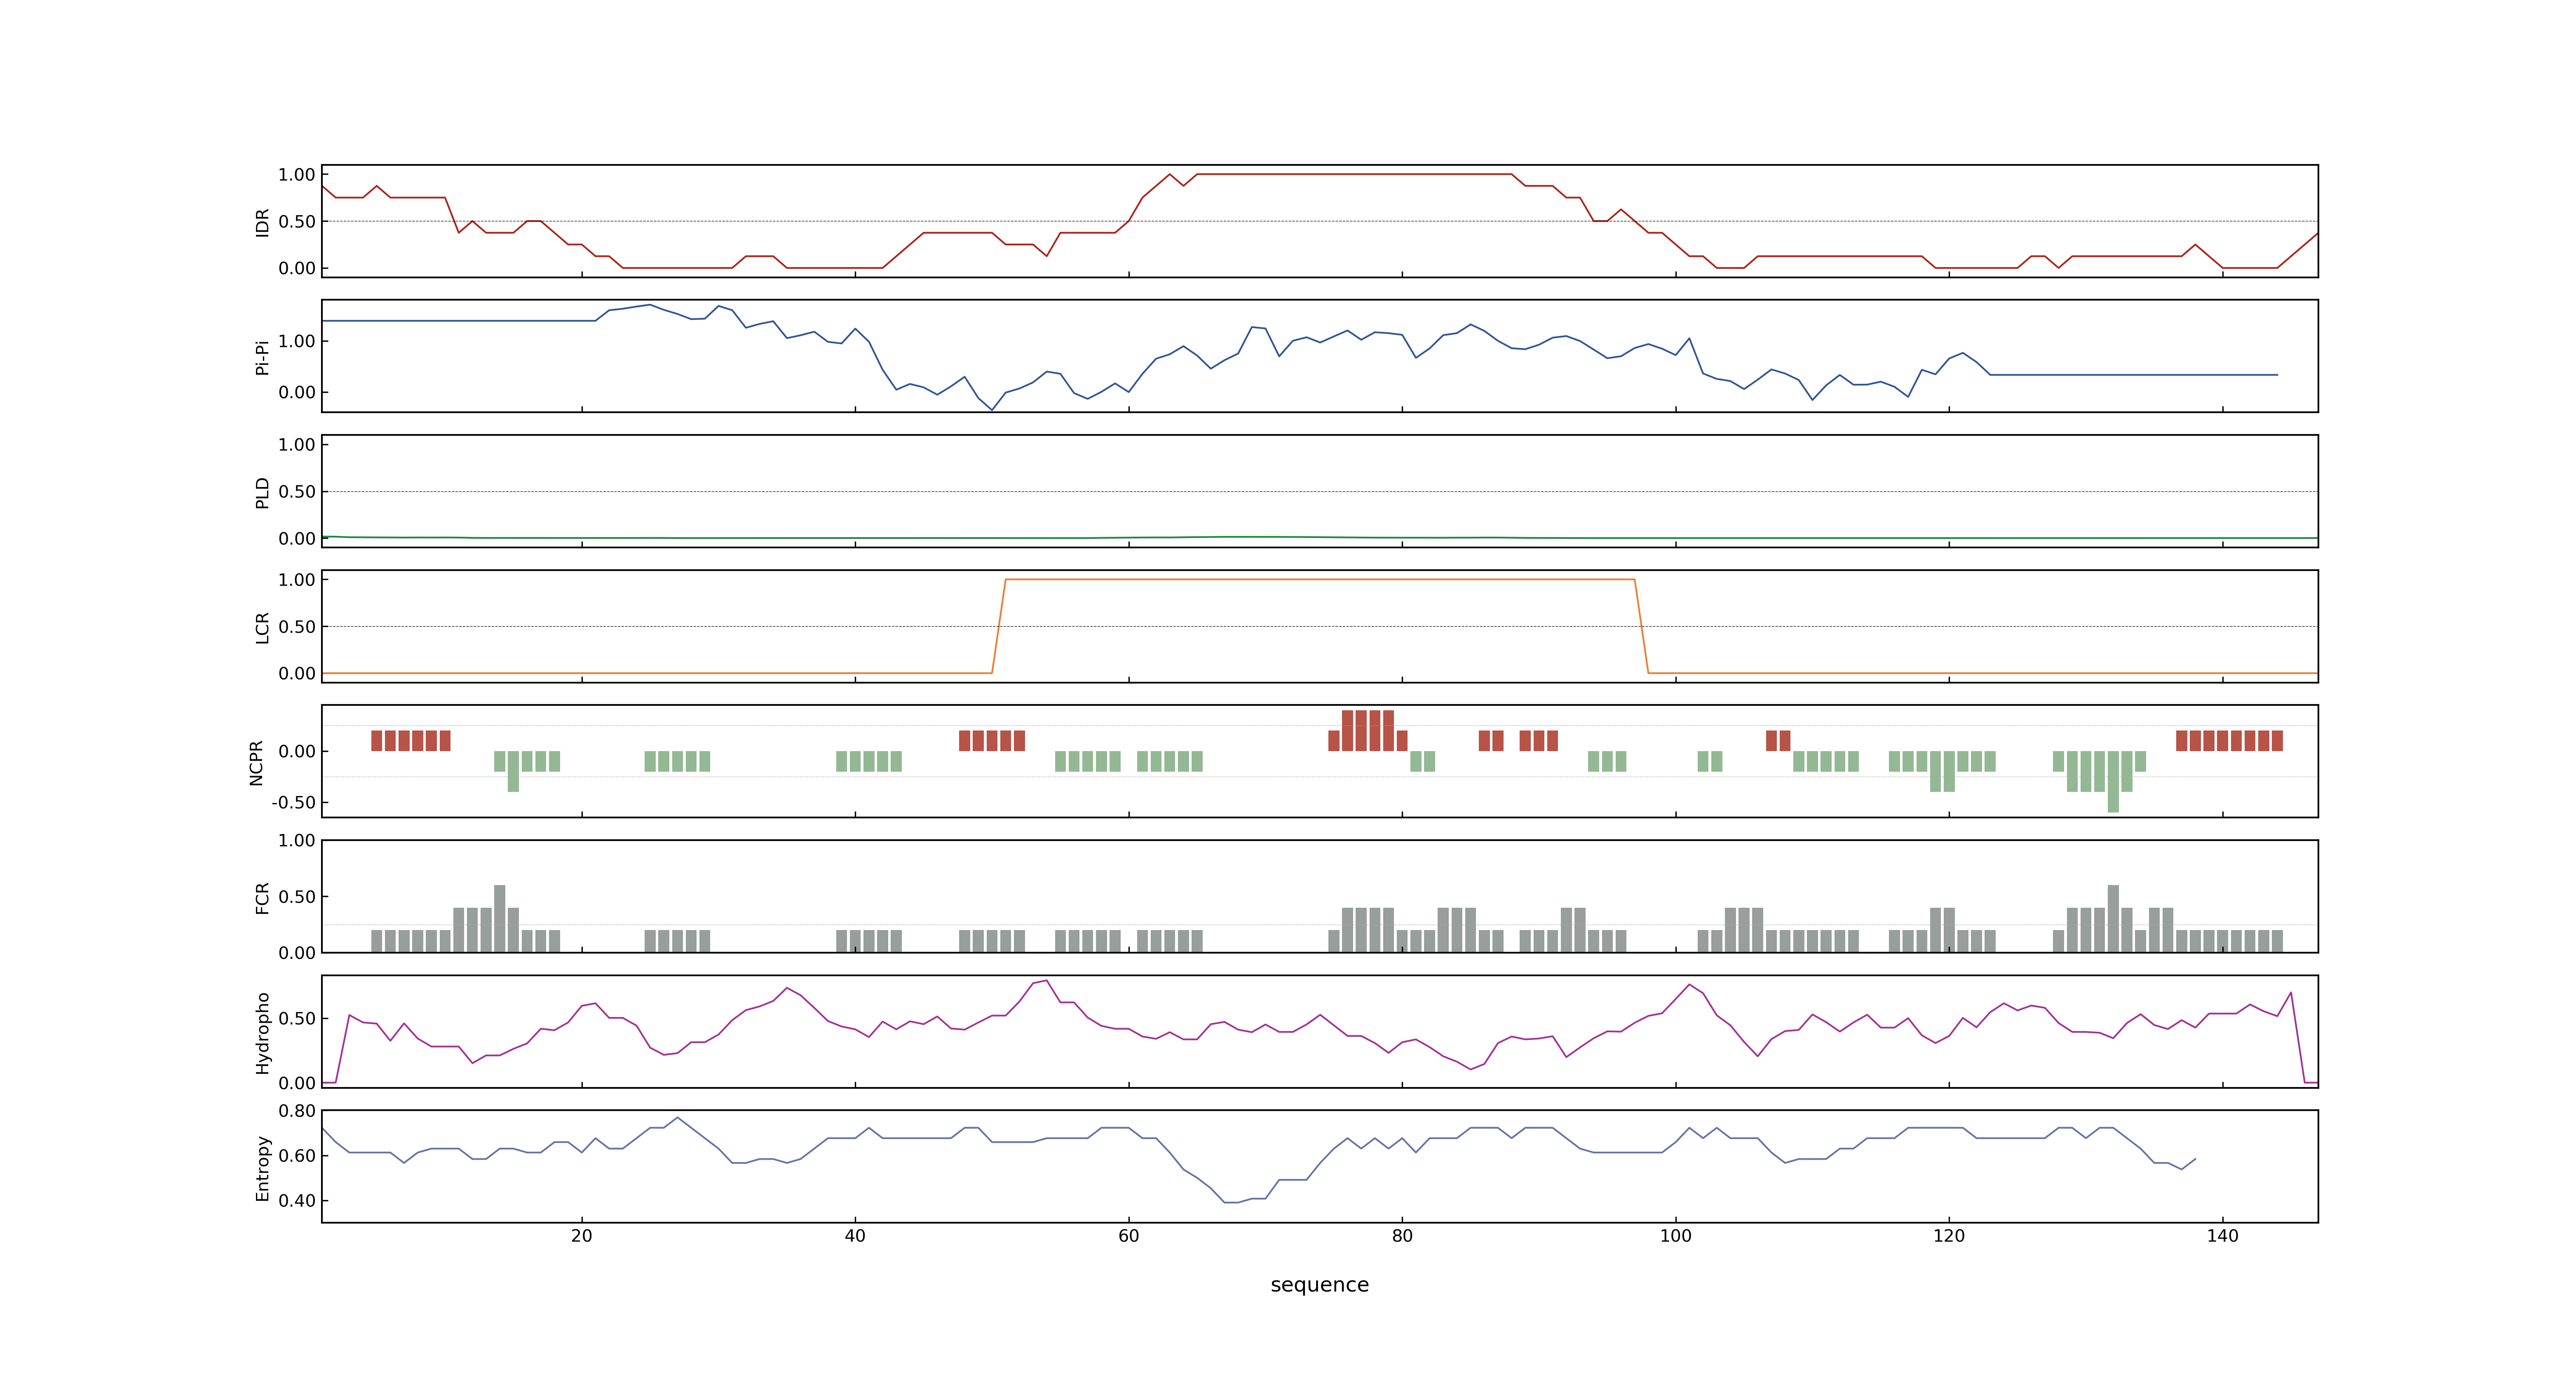Click the FCR y-axis label
This screenshot has width=2576, height=1374.
[262, 897]
